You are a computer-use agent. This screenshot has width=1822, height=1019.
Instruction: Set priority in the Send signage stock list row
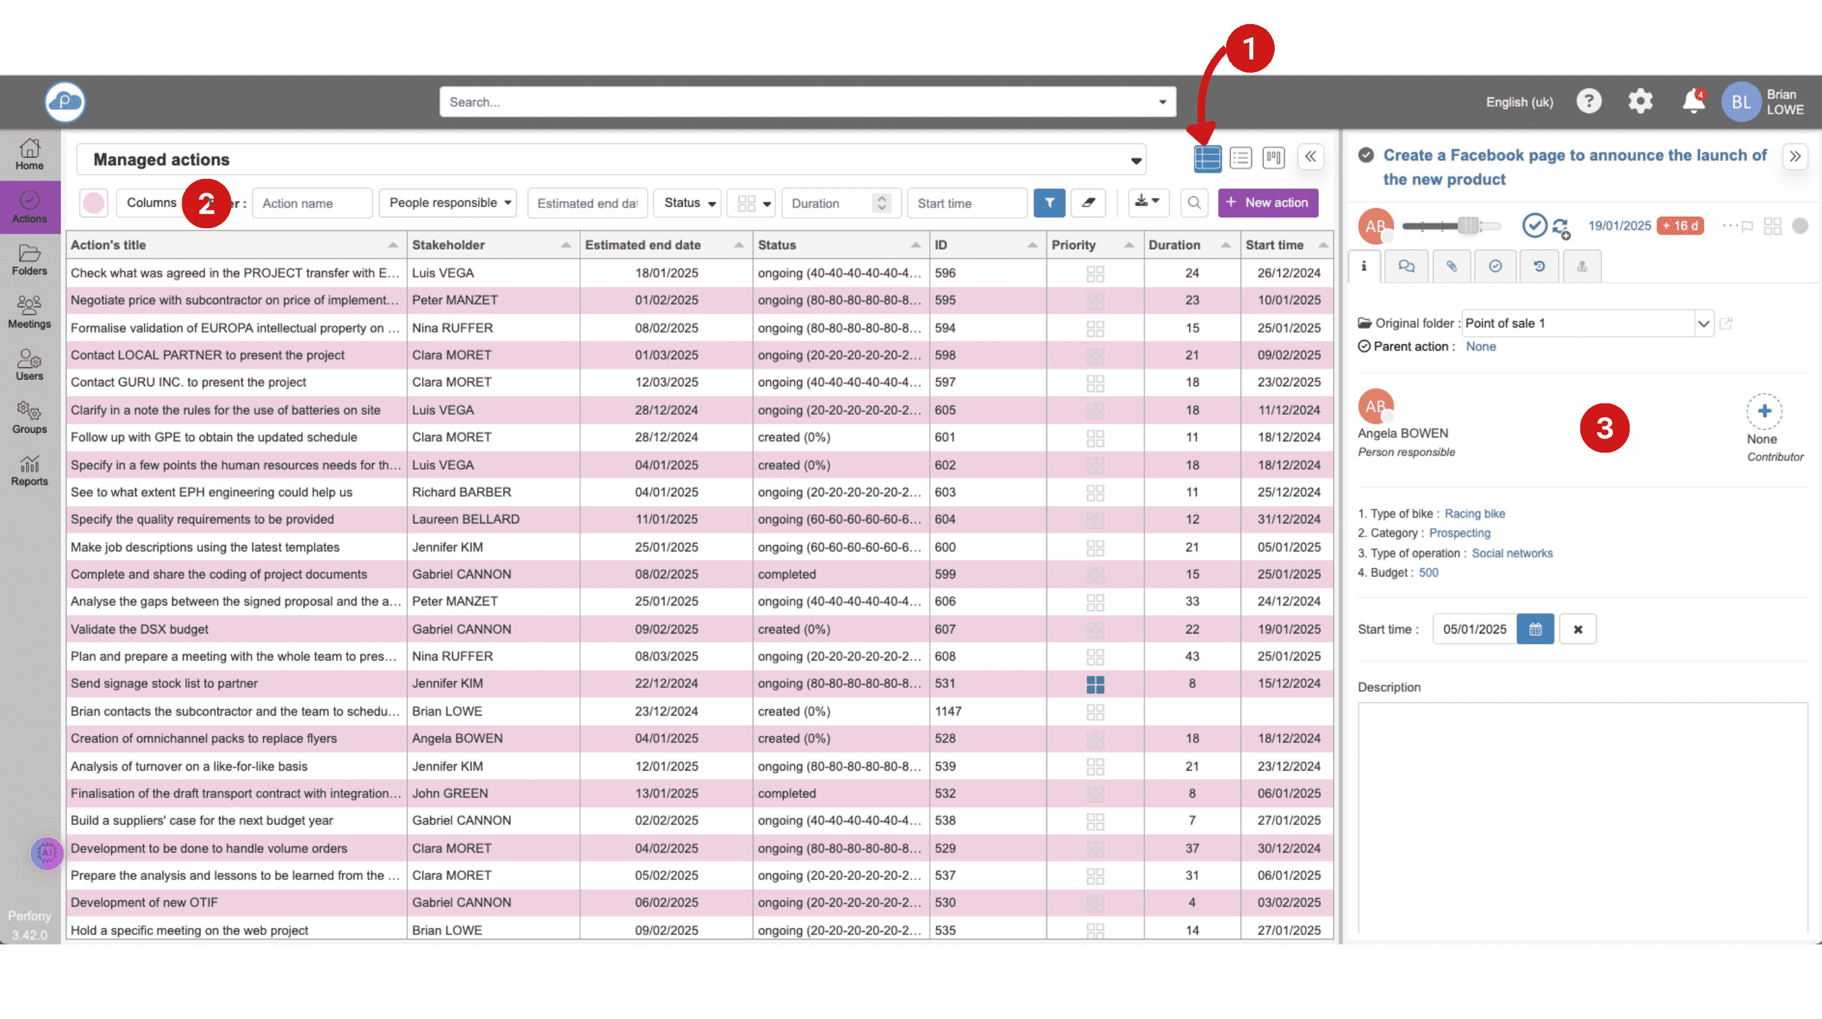(1095, 684)
